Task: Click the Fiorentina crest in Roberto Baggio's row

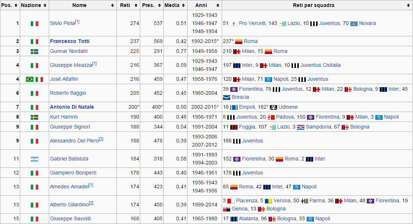Action: click(x=234, y=89)
